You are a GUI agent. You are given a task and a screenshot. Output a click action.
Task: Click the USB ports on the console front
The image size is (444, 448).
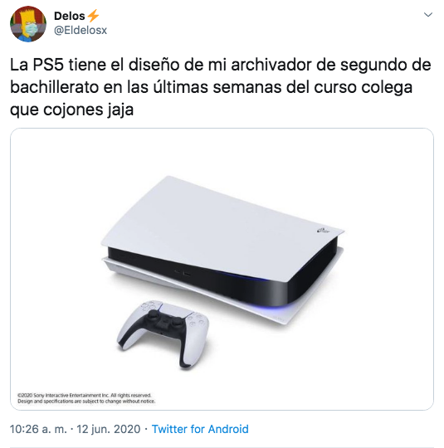pos(183,274)
